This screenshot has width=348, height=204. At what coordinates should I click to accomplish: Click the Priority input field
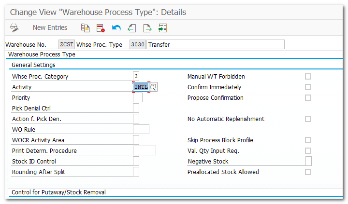[138, 98]
